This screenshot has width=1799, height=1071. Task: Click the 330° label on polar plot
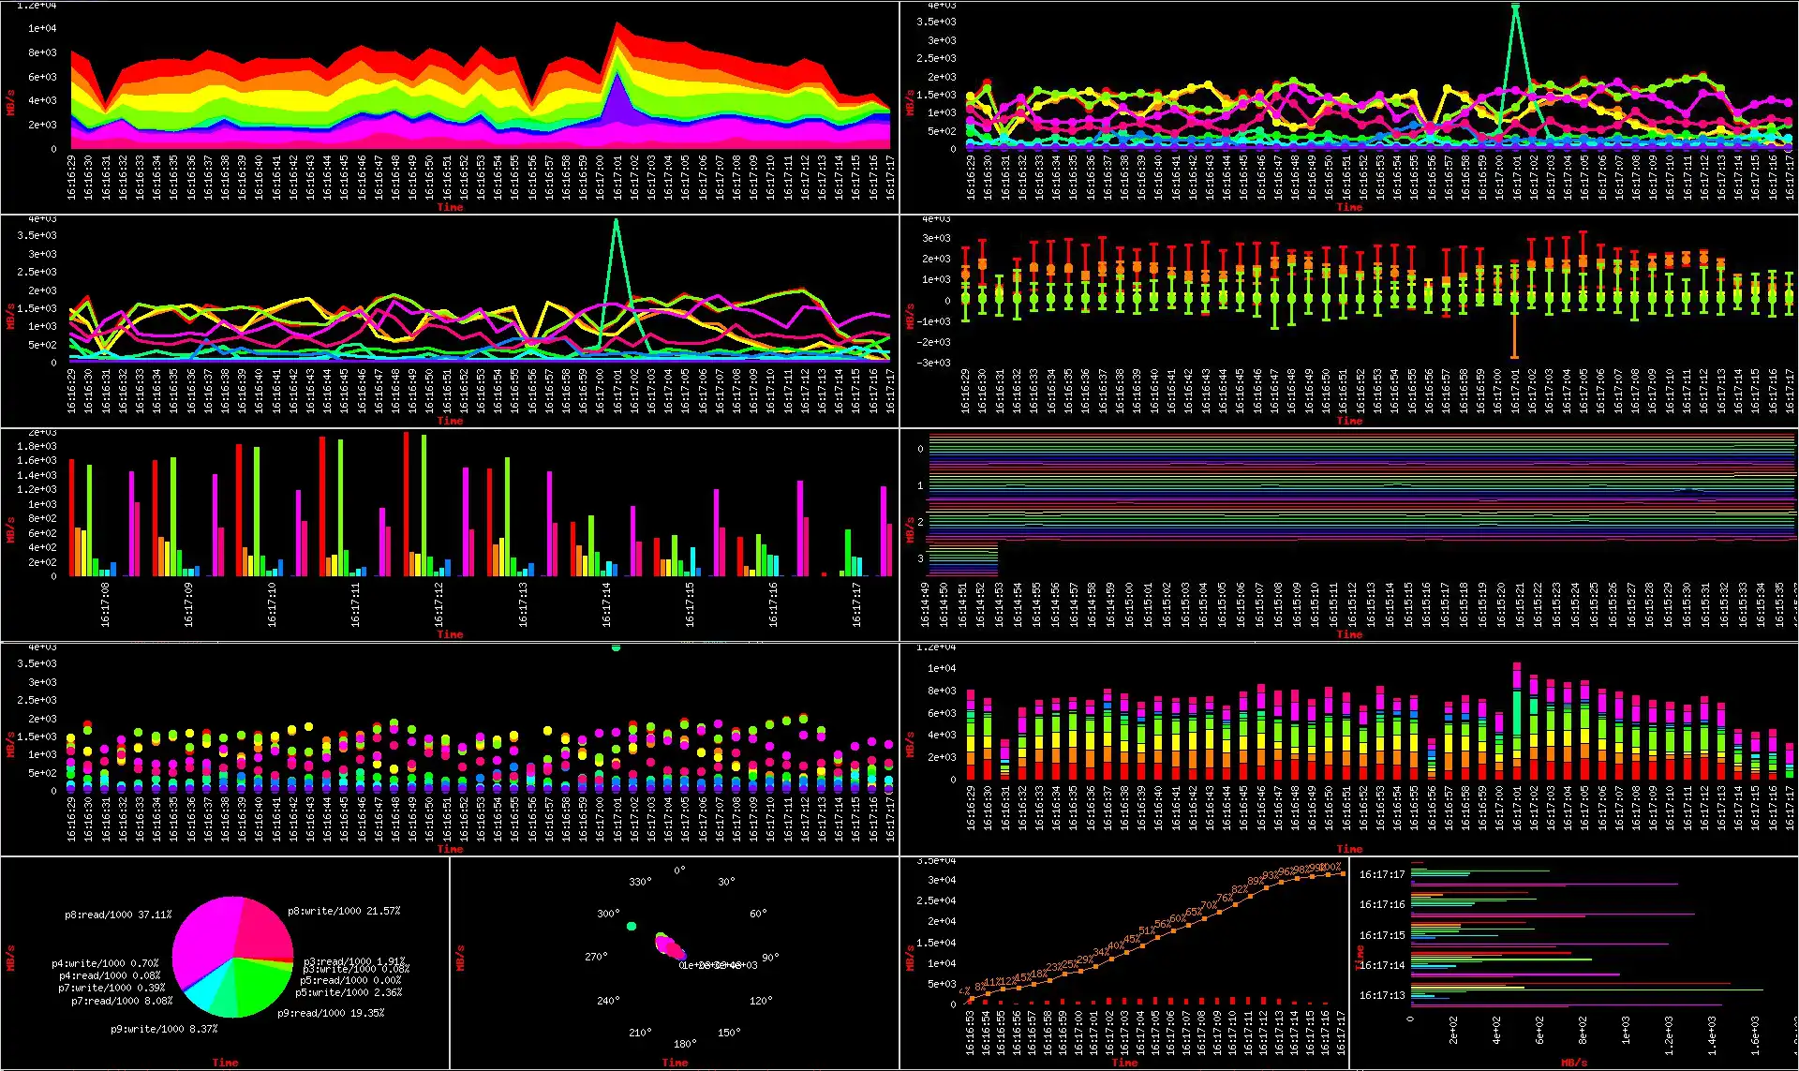point(640,882)
